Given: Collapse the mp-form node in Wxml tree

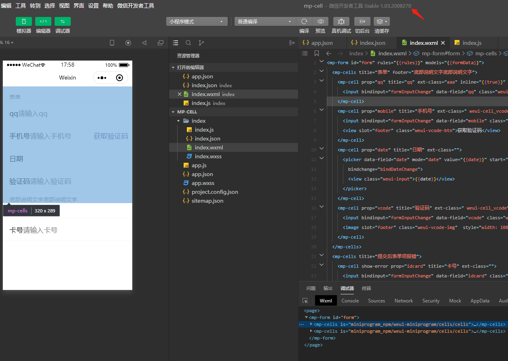Looking at the screenshot, I should 306,317.
